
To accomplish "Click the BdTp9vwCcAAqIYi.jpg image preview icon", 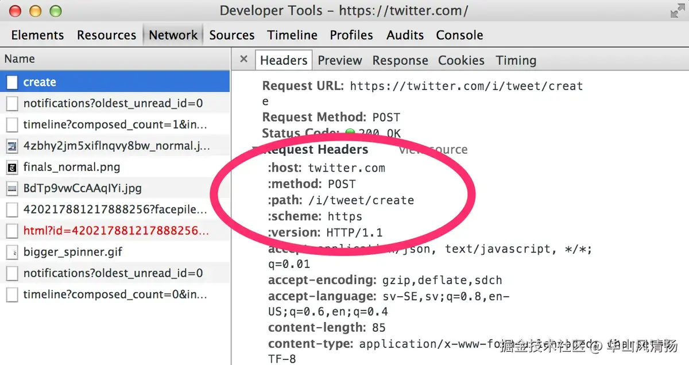I will point(13,188).
